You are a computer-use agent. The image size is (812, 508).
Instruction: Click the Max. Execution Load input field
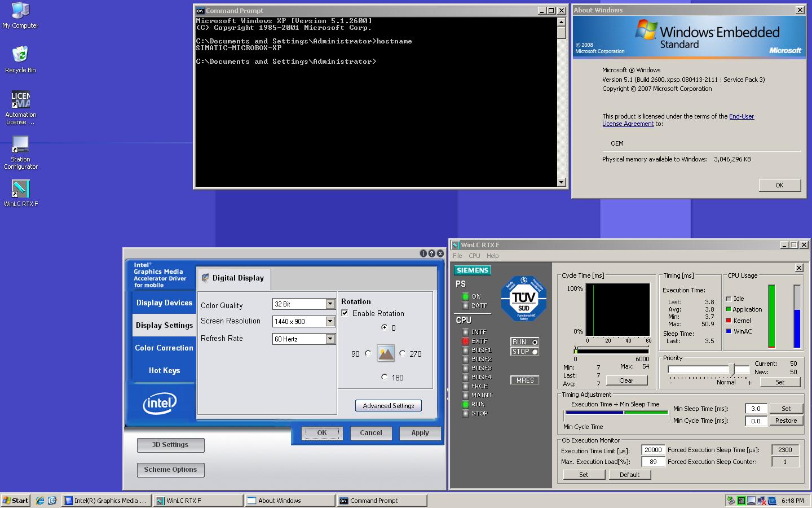coord(653,462)
